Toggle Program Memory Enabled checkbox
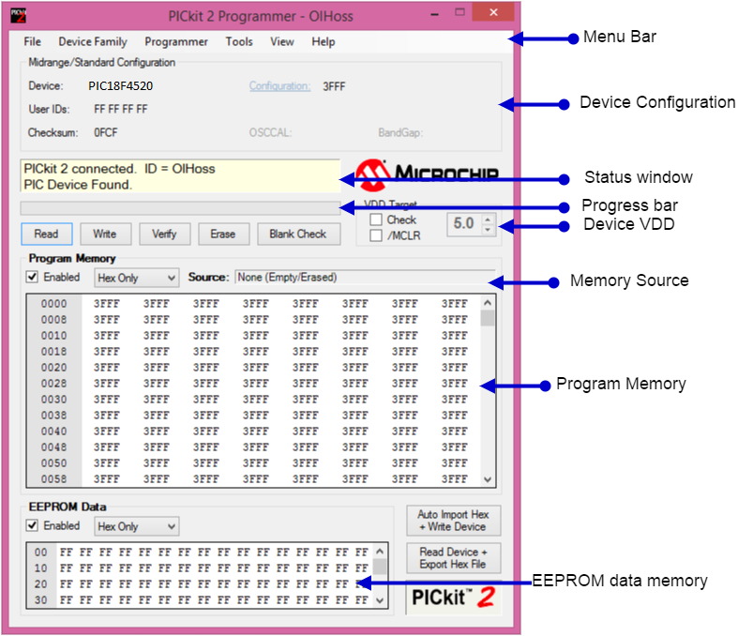738x636 pixels. (x=33, y=278)
